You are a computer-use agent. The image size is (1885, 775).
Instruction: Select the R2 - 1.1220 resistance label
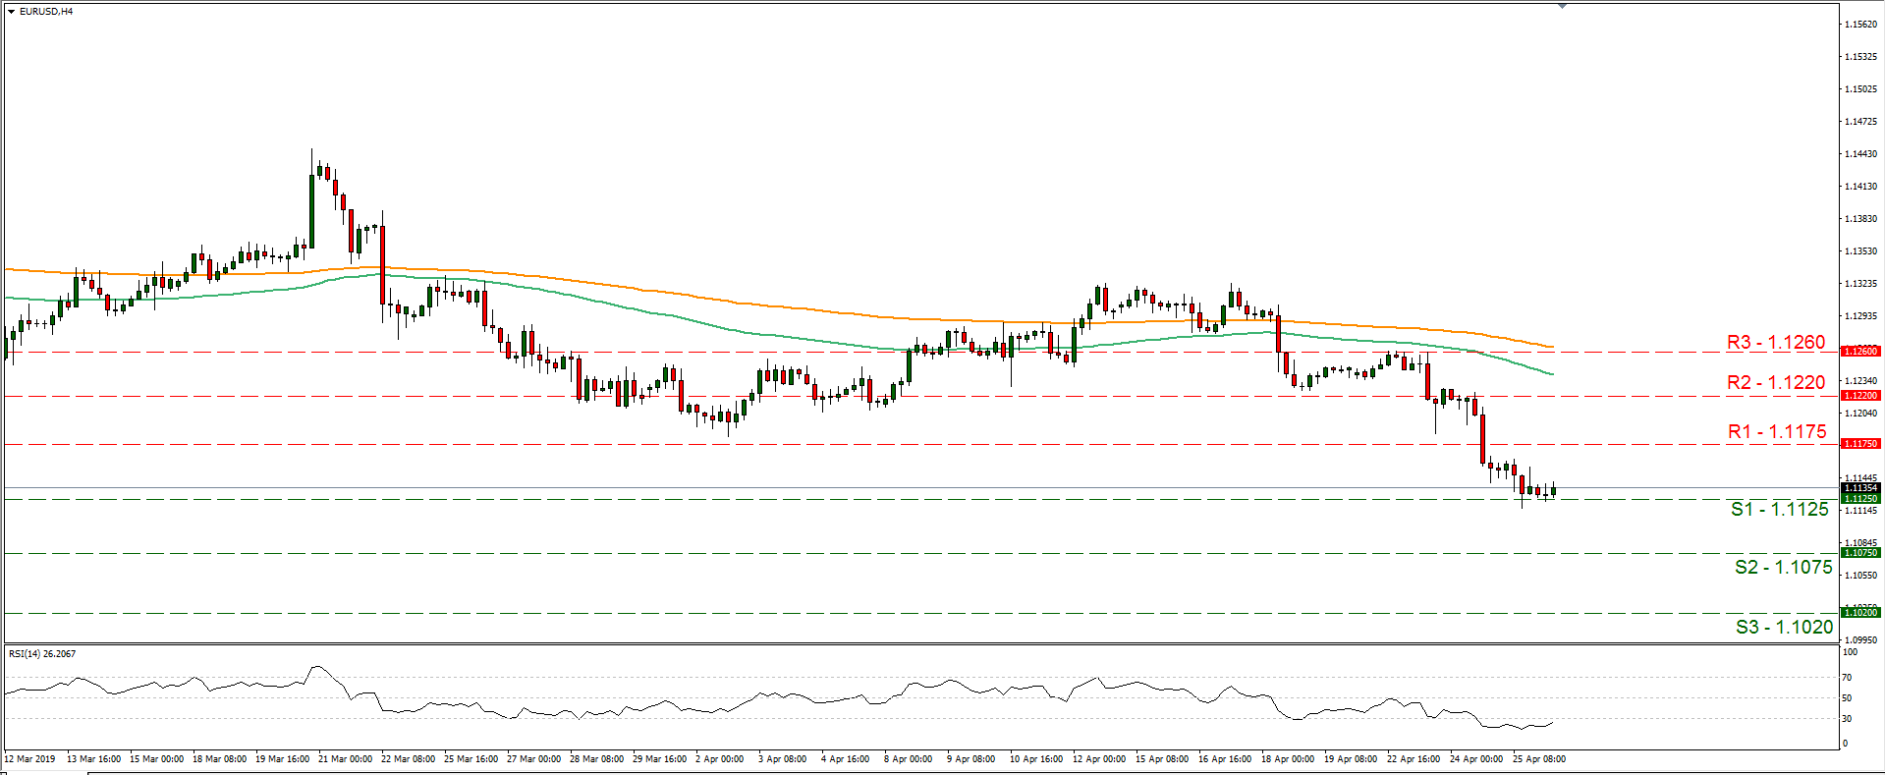(1776, 383)
